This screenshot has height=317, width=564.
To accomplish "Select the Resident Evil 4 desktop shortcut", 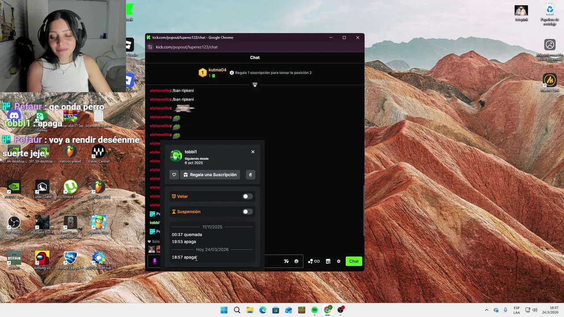I will tap(42, 225).
